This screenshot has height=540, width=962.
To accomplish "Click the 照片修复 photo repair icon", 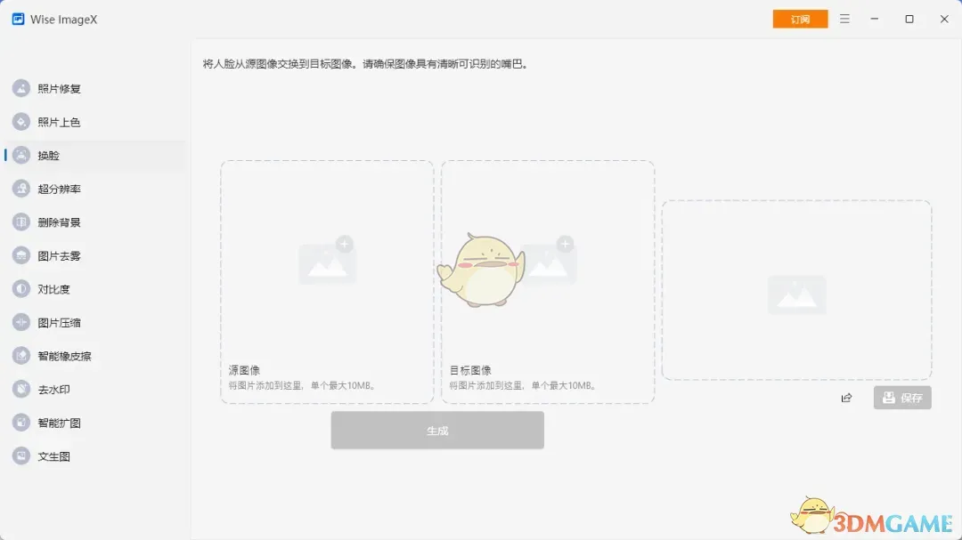I will click(x=21, y=88).
